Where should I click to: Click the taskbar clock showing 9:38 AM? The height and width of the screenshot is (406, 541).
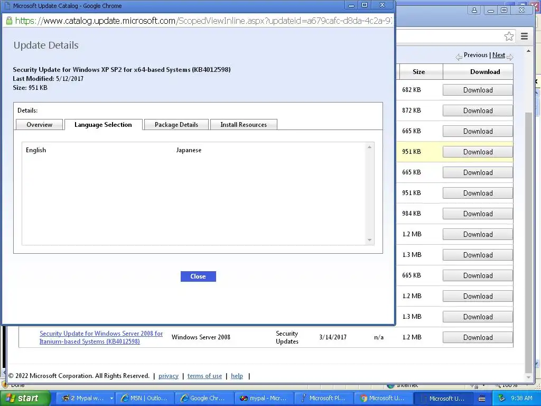(521, 399)
